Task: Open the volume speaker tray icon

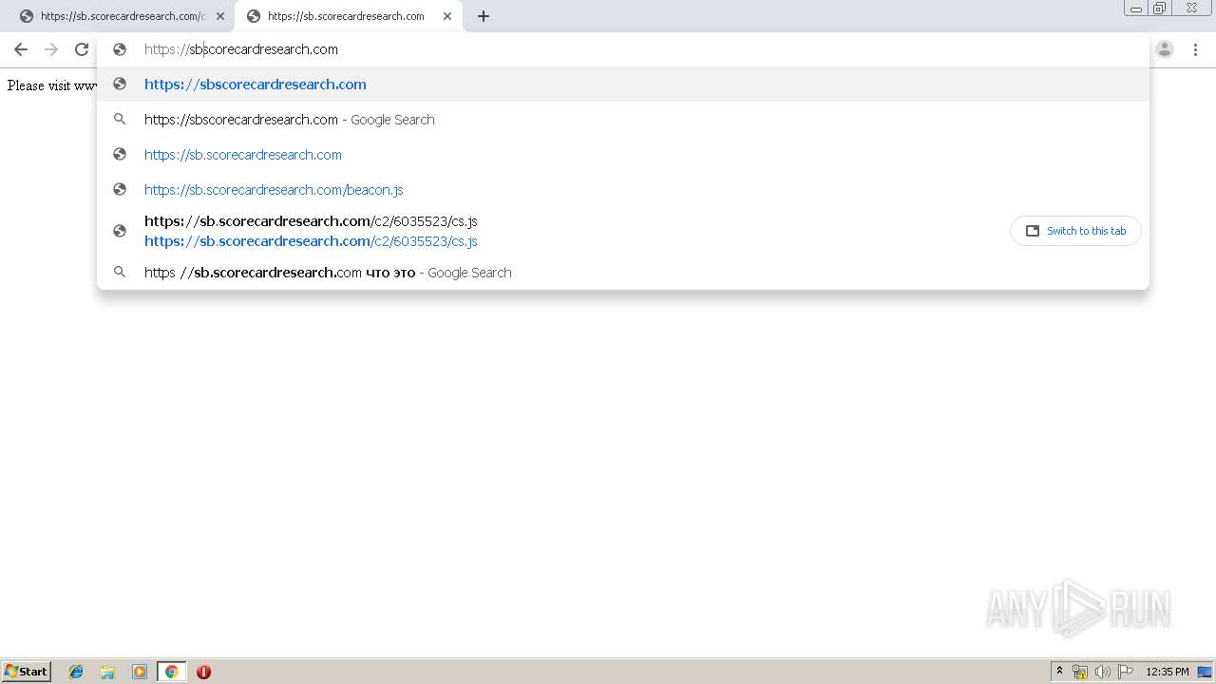Action: pos(1102,672)
